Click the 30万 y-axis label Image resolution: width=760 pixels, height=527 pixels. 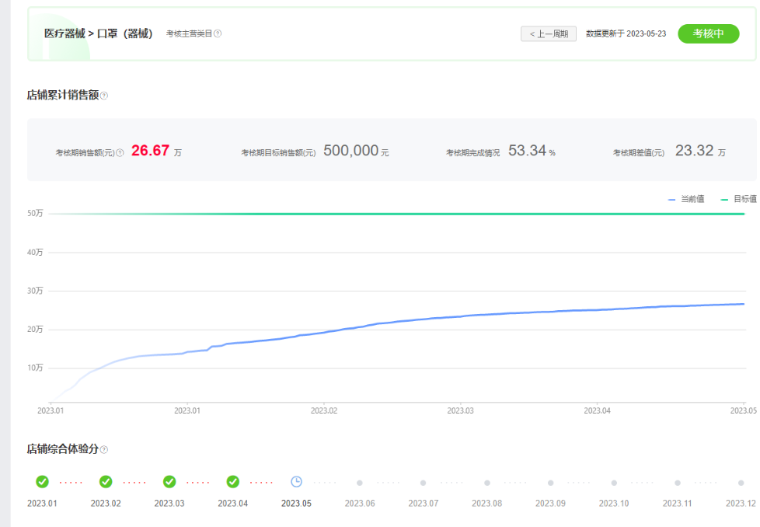[35, 291]
